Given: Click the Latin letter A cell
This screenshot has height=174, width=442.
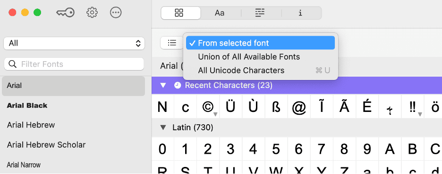Looking at the screenshot, I should tap(390, 149).
